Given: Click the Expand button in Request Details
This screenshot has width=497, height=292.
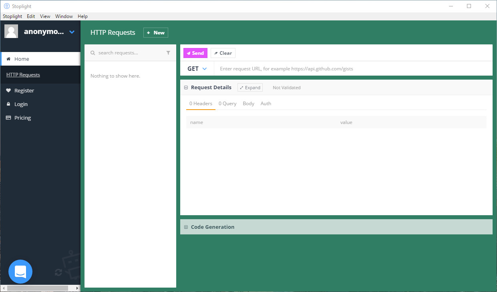Looking at the screenshot, I should tap(250, 88).
